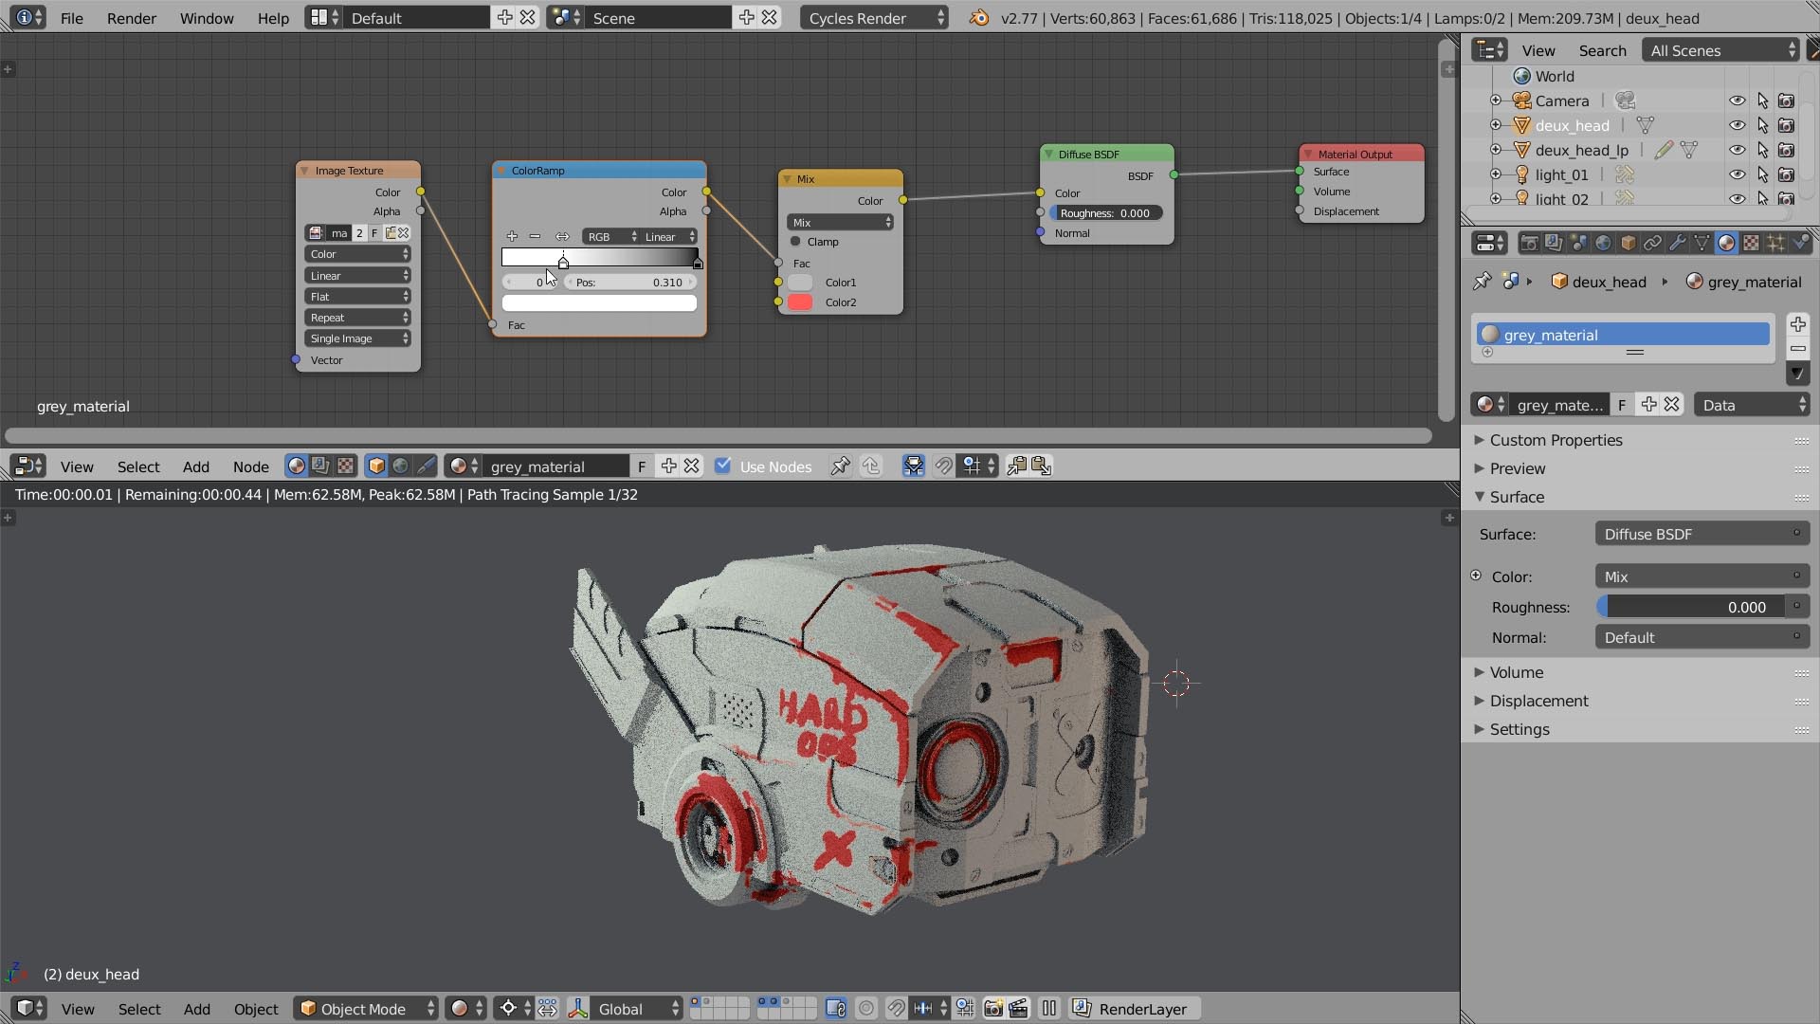Open the Data link dropdown in material panel

[1753, 405]
